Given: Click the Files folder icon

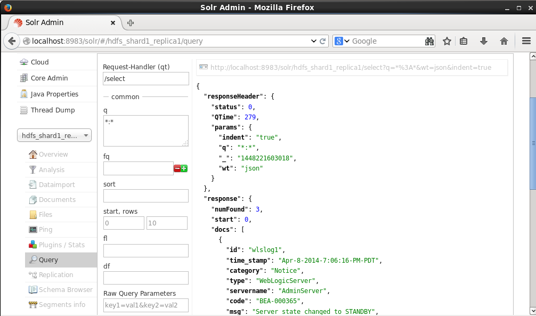Looking at the screenshot, I should click(x=33, y=215).
